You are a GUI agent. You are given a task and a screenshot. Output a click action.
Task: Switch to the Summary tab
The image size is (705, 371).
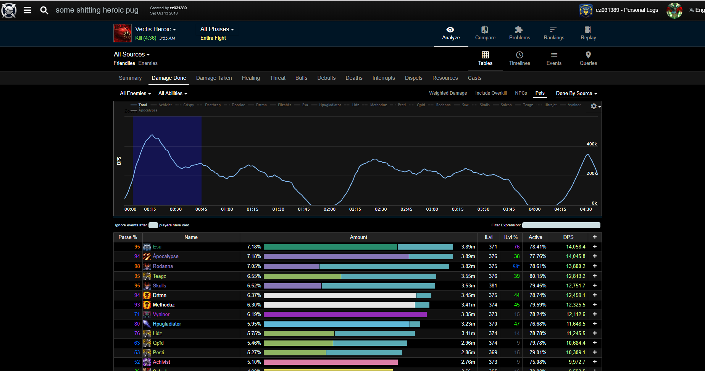coord(130,78)
